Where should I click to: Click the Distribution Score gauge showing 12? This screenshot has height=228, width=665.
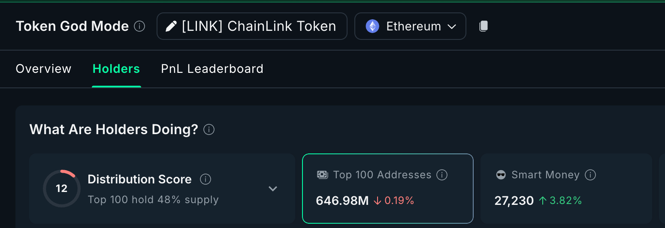(62, 189)
